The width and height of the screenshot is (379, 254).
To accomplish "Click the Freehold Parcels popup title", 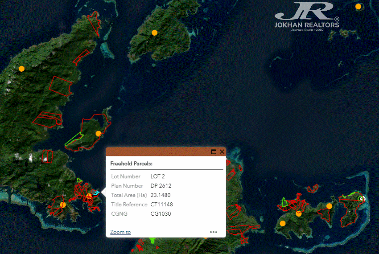I will (x=132, y=163).
